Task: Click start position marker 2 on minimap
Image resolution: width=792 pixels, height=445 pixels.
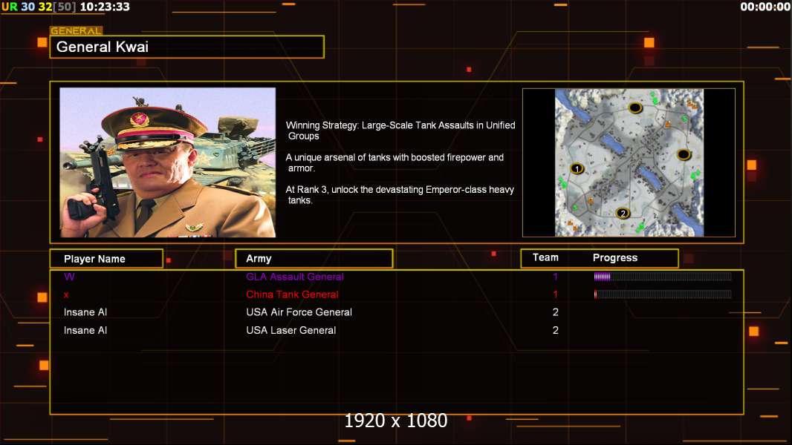Action: click(x=623, y=213)
